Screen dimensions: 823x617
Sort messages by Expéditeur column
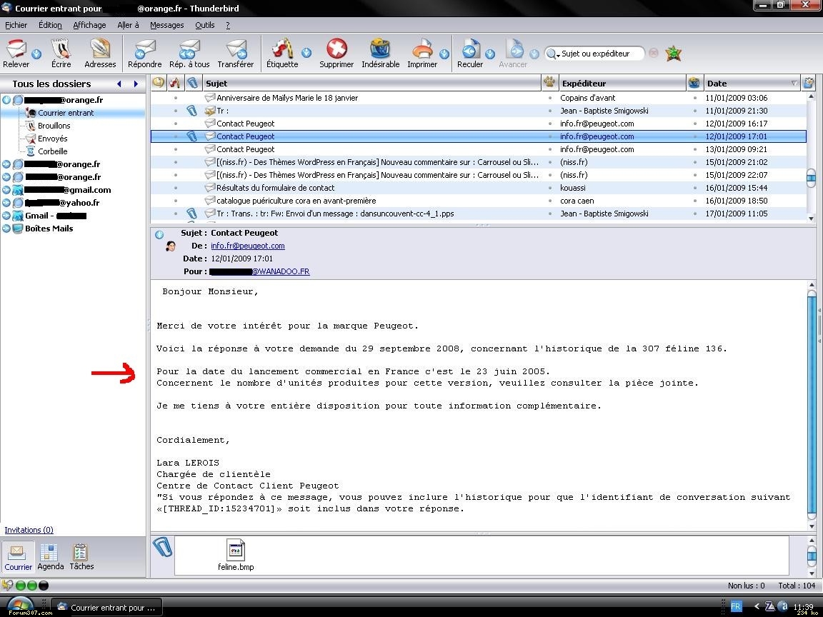pos(622,83)
